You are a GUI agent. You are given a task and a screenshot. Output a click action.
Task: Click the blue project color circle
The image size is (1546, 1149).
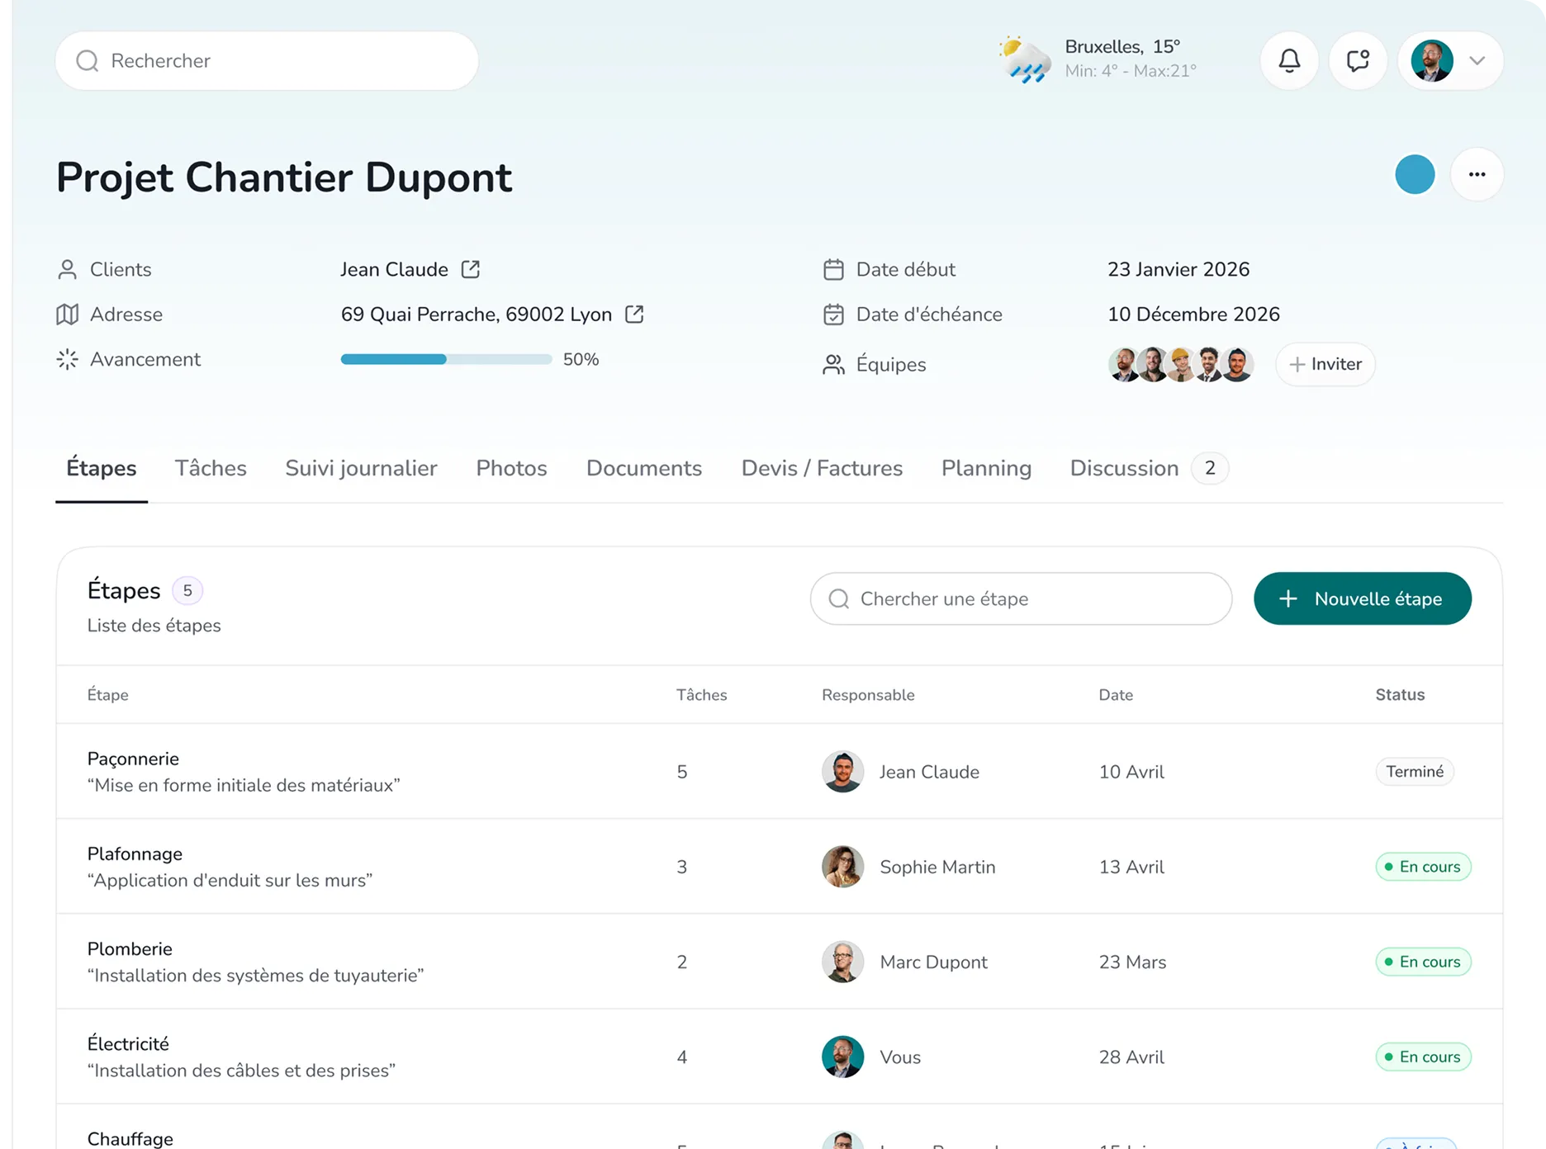pyautogui.click(x=1415, y=174)
